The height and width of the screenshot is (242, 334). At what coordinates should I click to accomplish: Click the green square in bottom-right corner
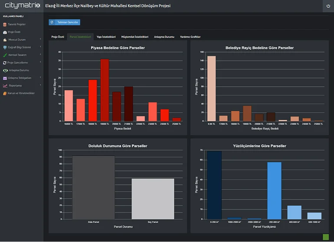coord(326,237)
